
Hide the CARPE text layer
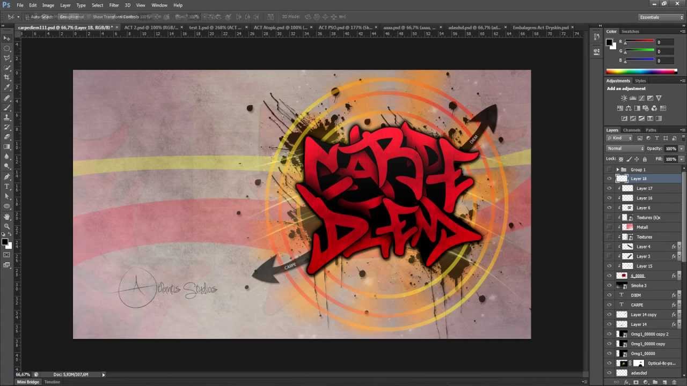click(609, 305)
